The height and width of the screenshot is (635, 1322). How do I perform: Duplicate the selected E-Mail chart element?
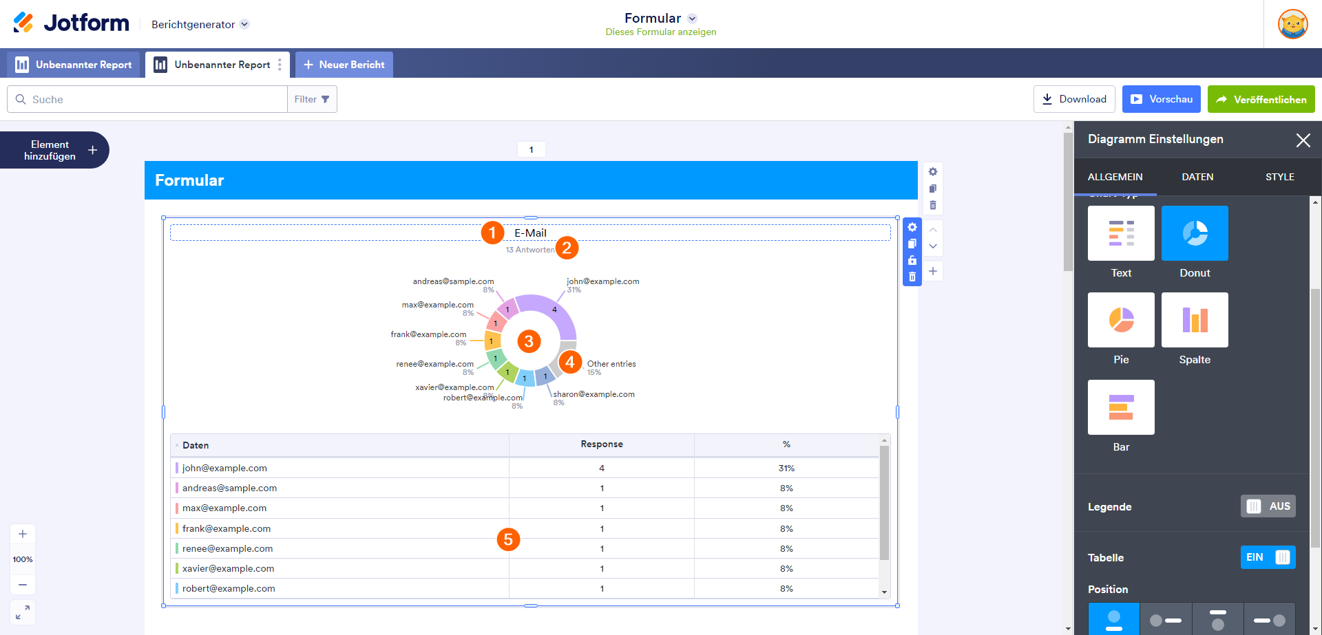pyautogui.click(x=912, y=244)
